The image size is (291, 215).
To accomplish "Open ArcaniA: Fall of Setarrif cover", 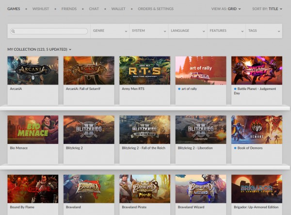I will 89,71.
